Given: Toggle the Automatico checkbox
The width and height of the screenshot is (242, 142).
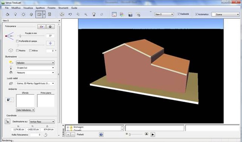Looking at the screenshot, I should point(197,14).
